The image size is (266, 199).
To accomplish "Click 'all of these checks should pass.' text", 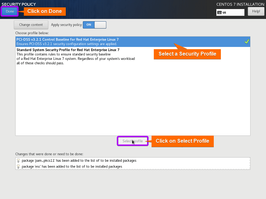I will click(40, 63).
